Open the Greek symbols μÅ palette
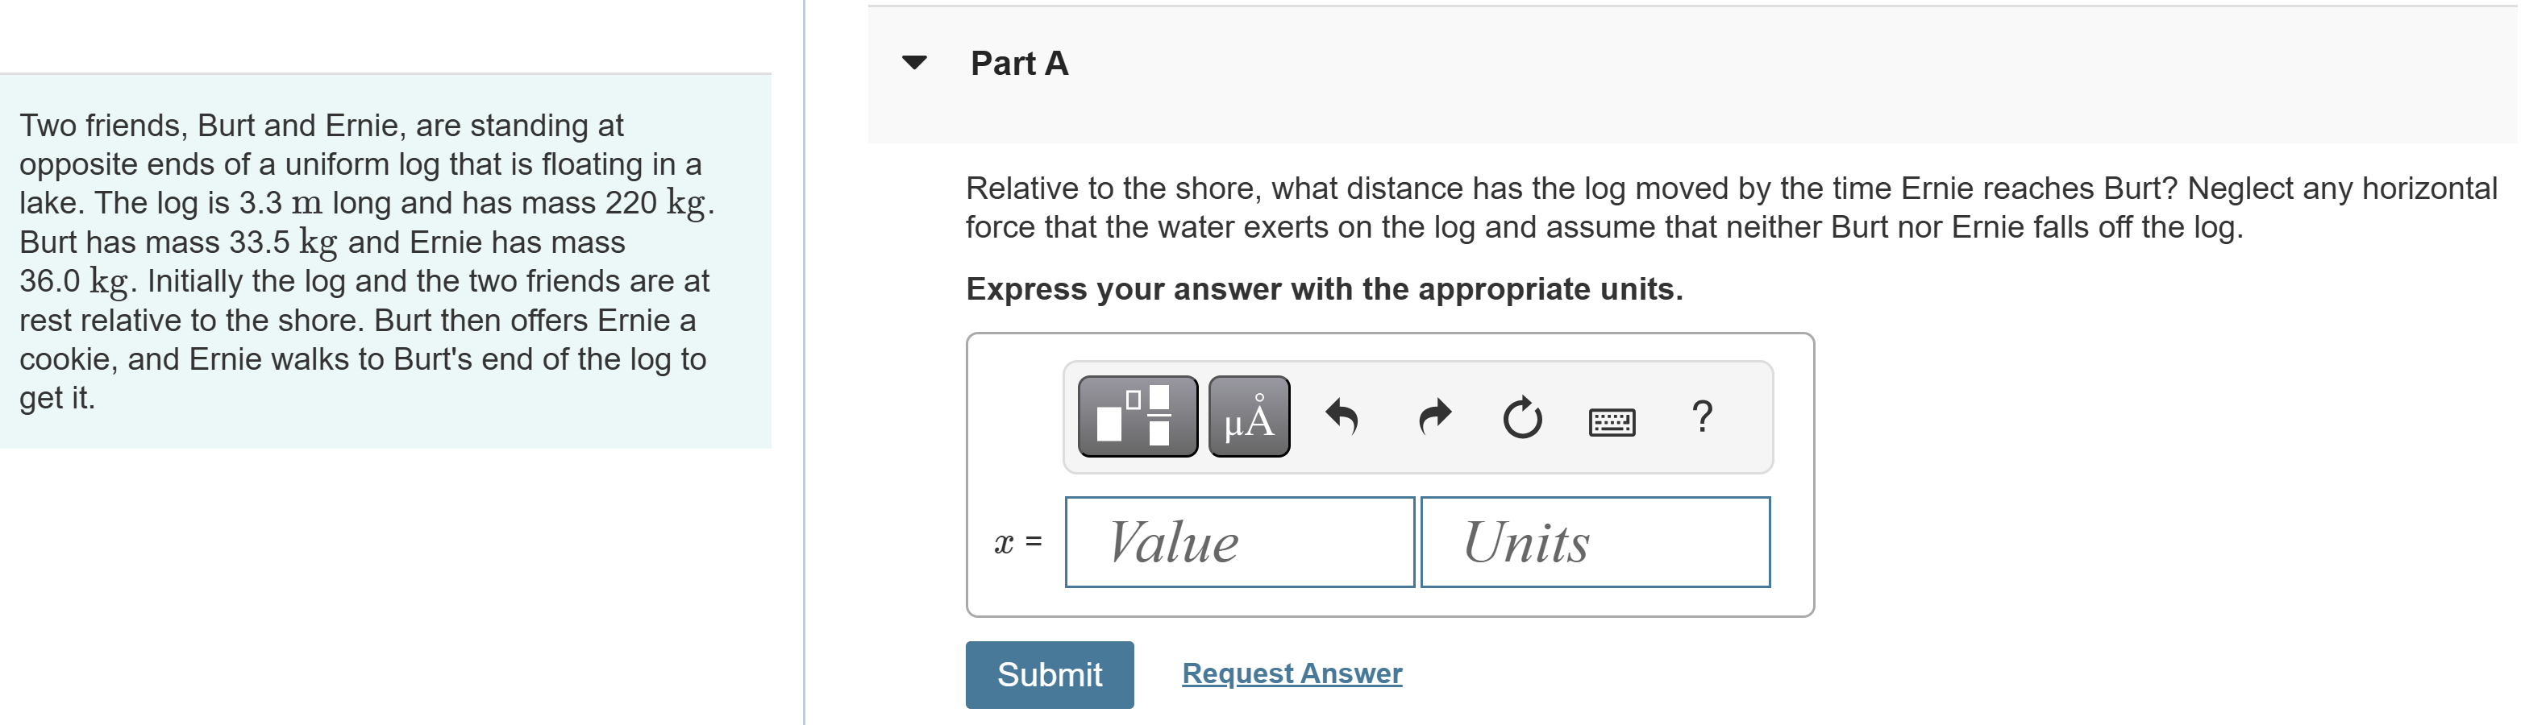The image size is (2521, 725). 1248,416
